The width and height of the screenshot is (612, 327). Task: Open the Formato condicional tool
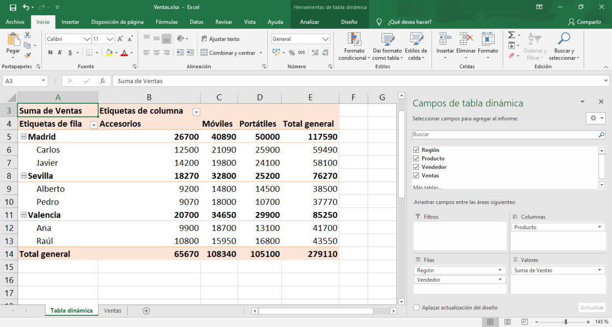click(353, 46)
